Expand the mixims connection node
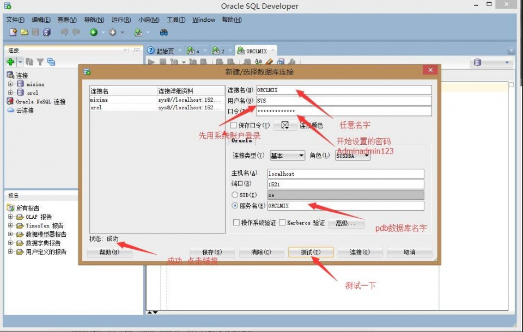The height and width of the screenshot is (332, 523). [10, 84]
